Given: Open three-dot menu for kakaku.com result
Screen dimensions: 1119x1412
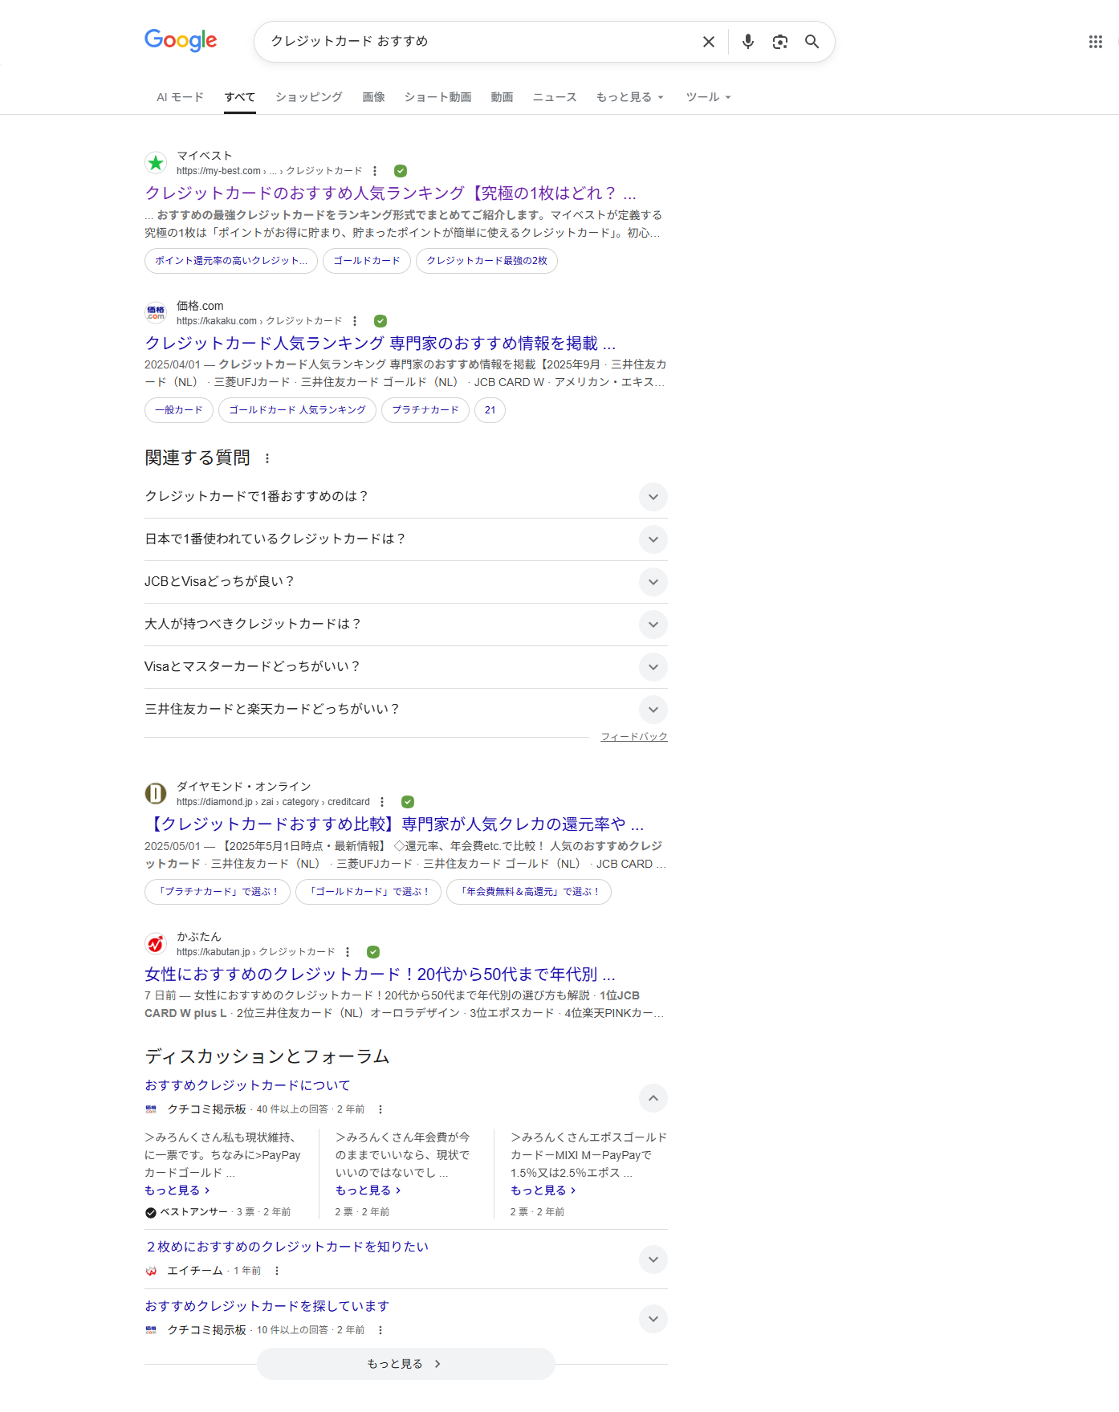Looking at the screenshot, I should click(x=355, y=321).
